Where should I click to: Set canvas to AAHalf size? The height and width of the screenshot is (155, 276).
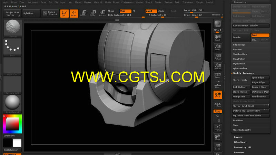click(x=218, y=66)
